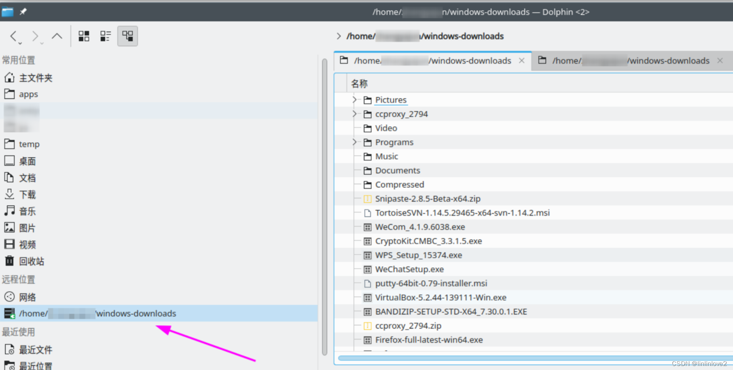The image size is (733, 370).
Task: Expand the Pictures folder tree
Action: pos(354,99)
